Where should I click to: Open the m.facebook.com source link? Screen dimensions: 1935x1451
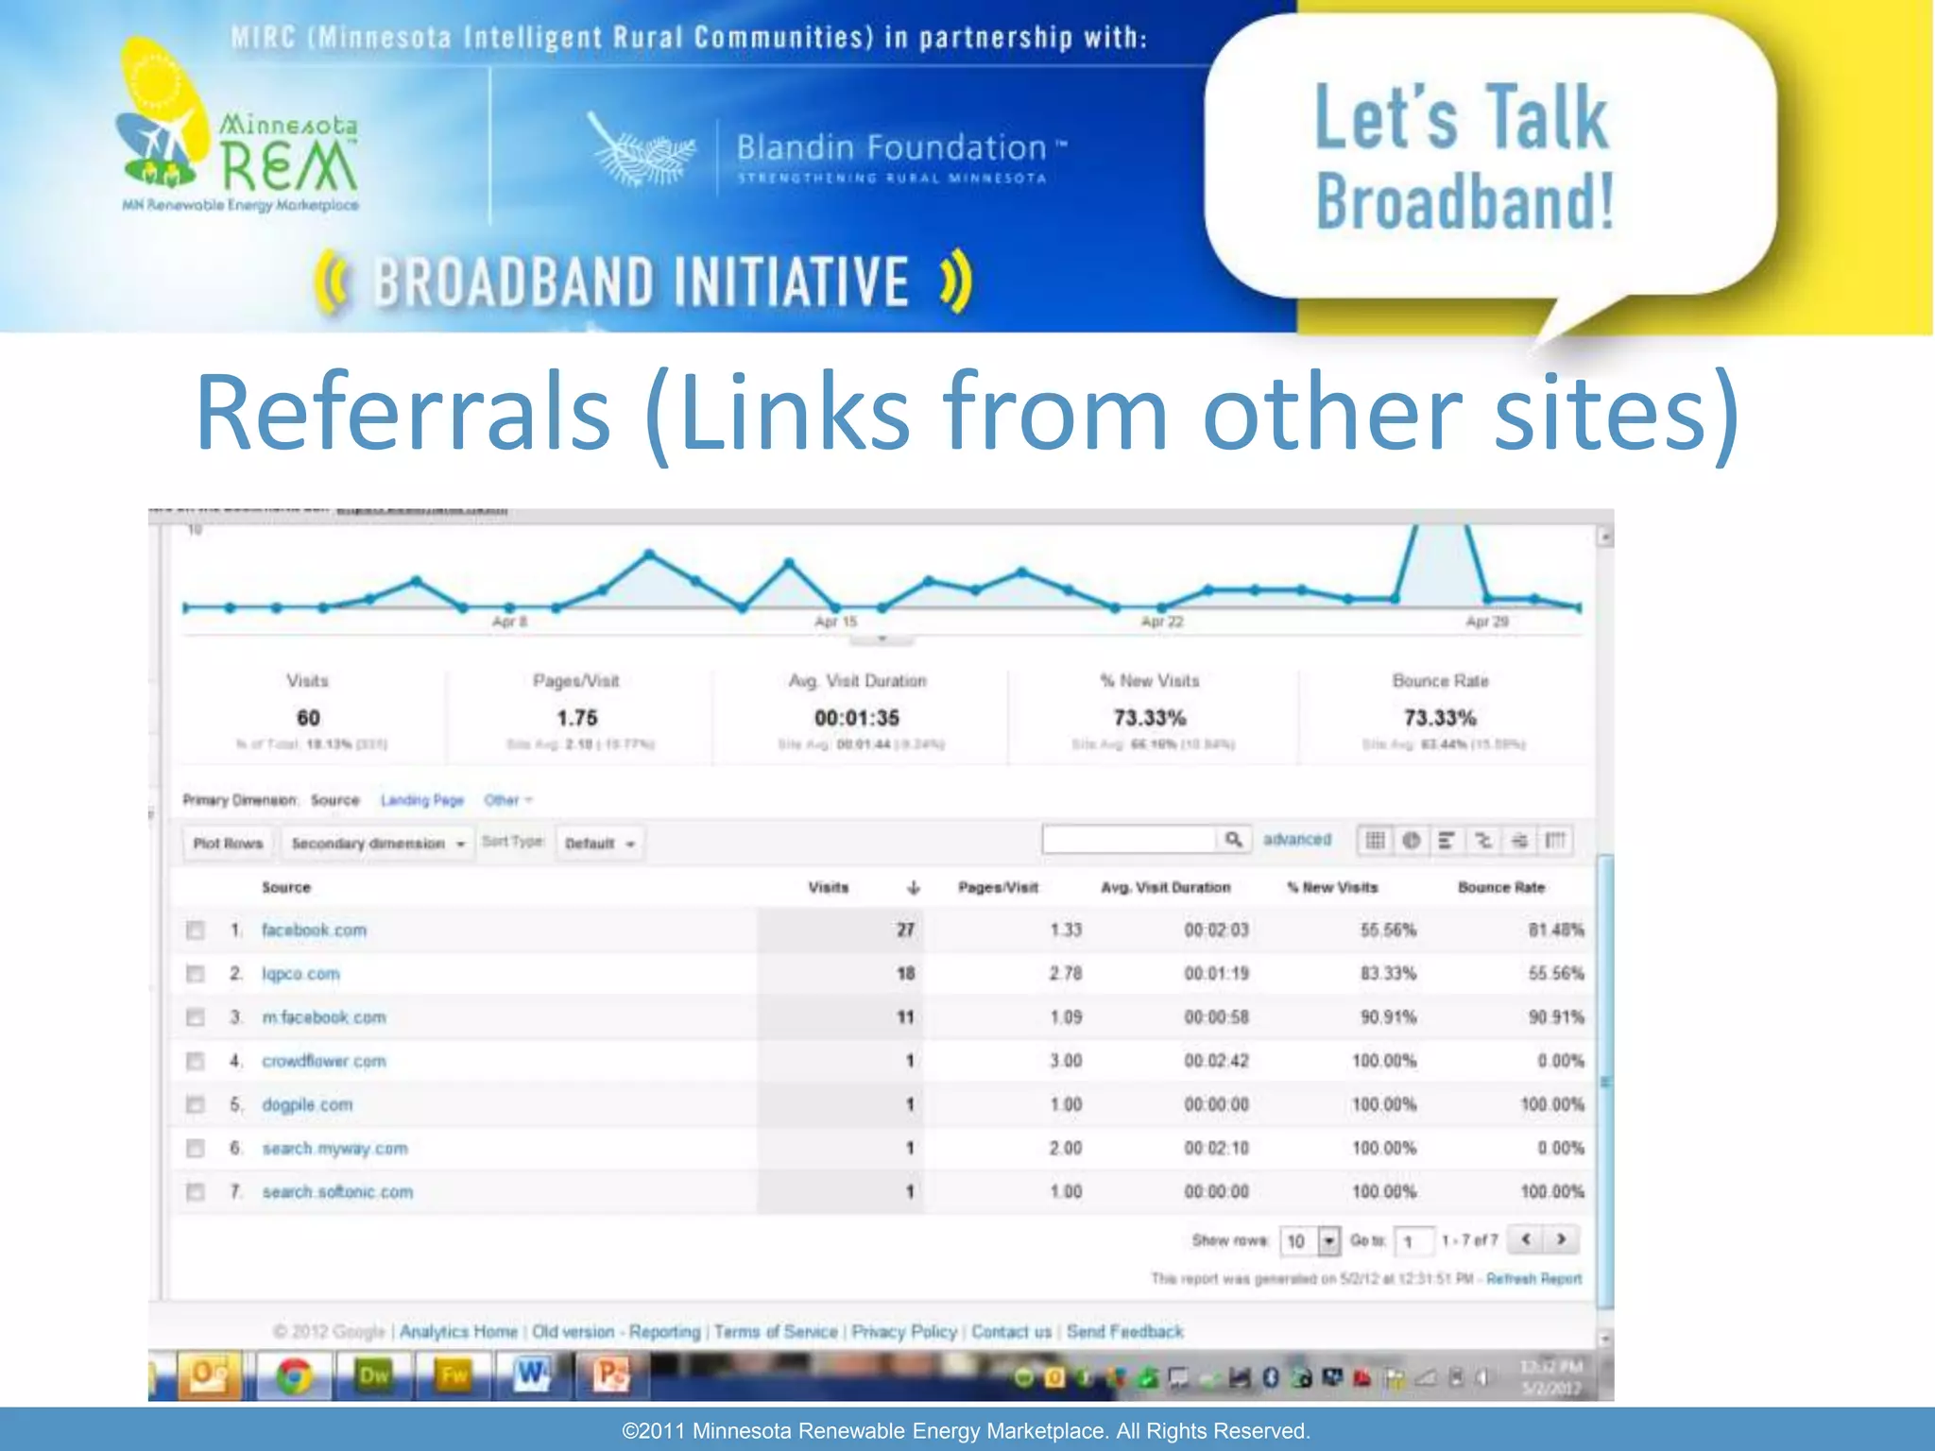pyautogui.click(x=323, y=1017)
